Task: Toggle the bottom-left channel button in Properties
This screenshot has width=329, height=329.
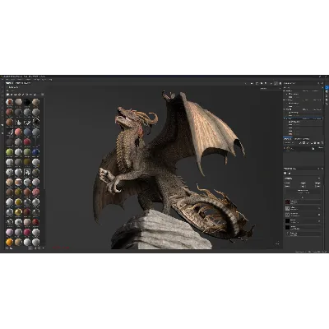Action: 287,186
